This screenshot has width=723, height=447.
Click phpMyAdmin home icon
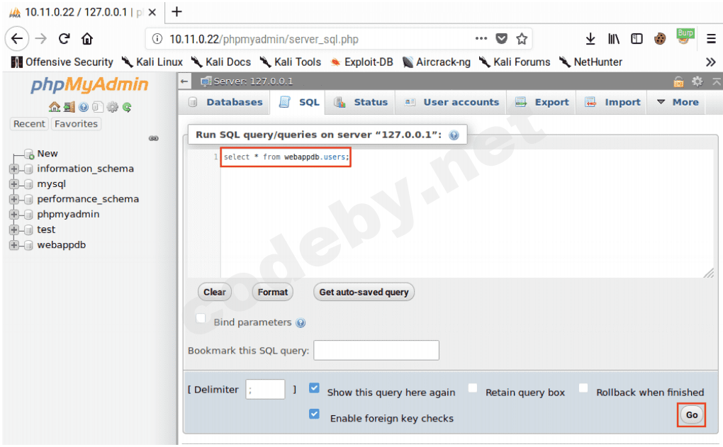point(55,107)
